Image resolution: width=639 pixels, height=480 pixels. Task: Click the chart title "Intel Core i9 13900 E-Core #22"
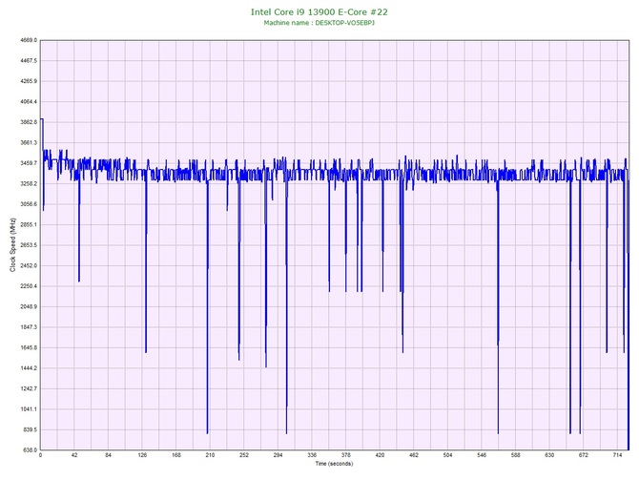point(319,12)
